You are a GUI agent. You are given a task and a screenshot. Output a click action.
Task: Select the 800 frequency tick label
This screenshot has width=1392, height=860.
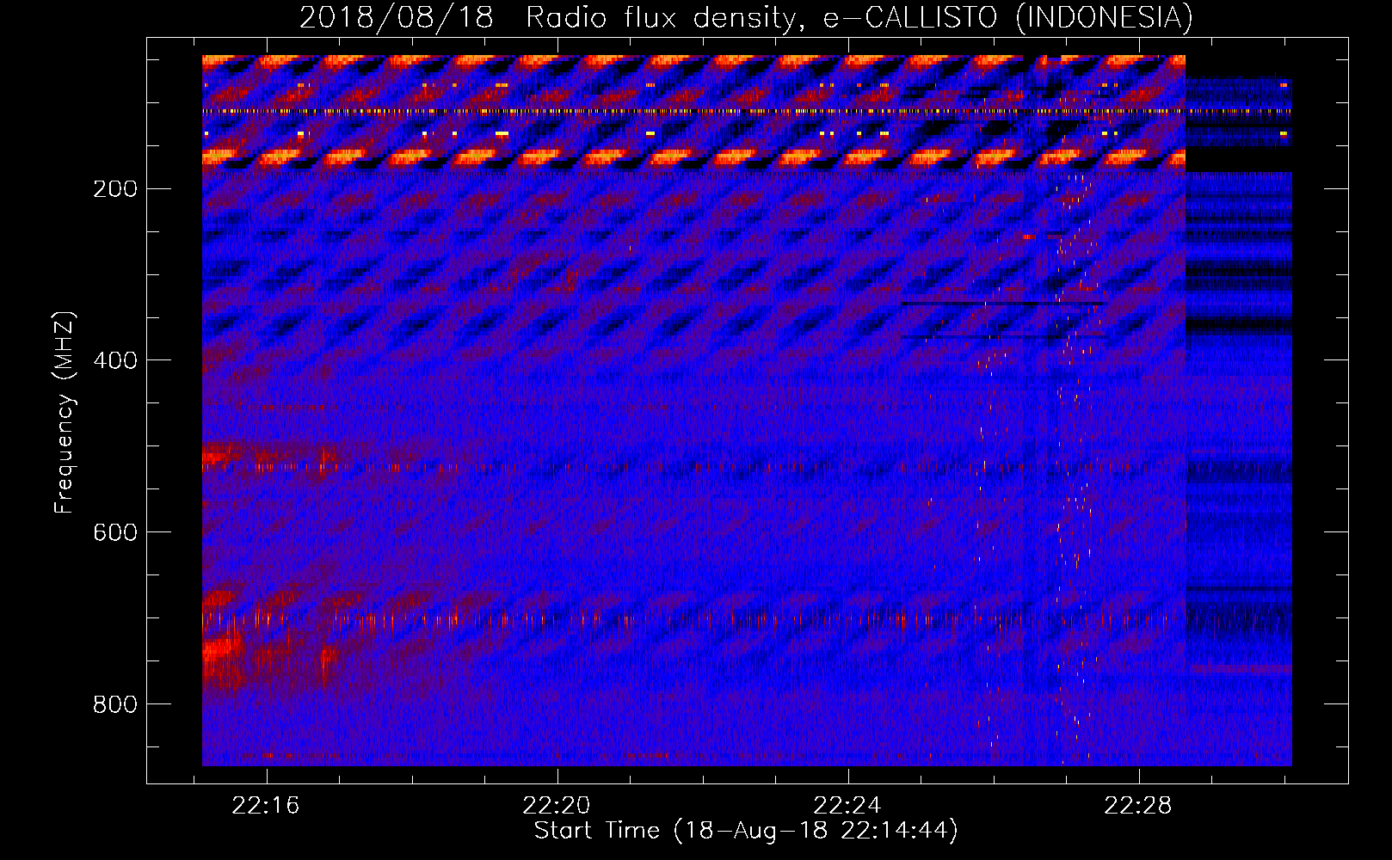[x=115, y=704]
